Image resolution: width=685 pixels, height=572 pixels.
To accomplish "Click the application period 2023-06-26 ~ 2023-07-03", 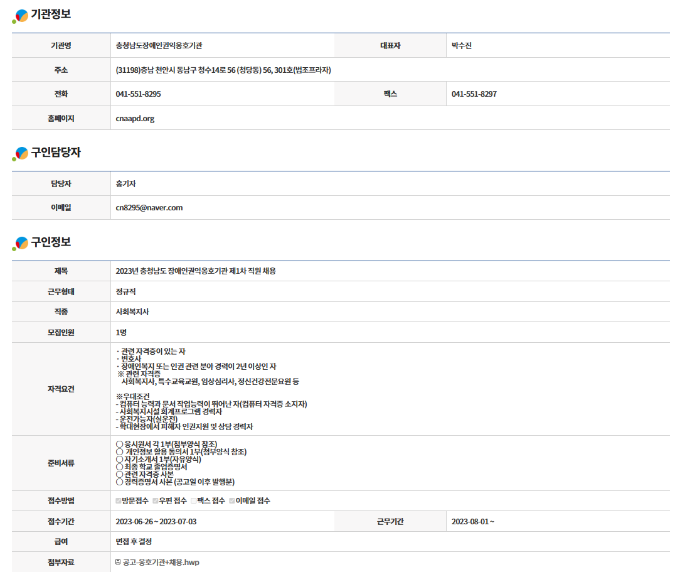I will pos(156,522).
